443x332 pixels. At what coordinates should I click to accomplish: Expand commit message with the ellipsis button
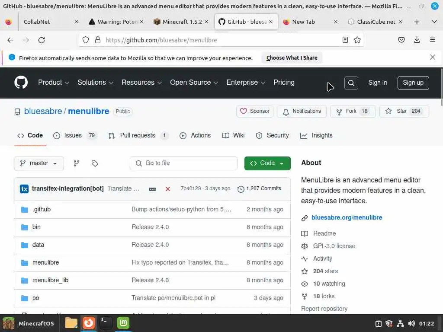click(152, 189)
